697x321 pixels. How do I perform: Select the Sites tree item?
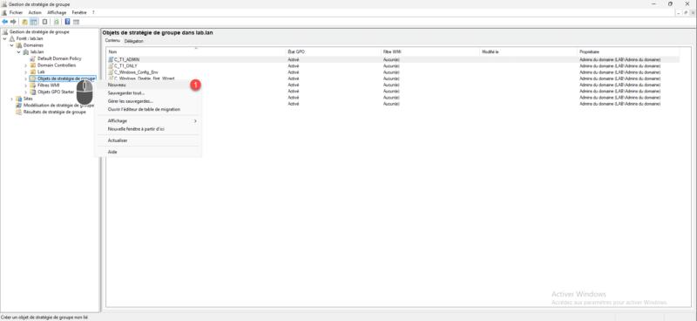pyautogui.click(x=28, y=99)
